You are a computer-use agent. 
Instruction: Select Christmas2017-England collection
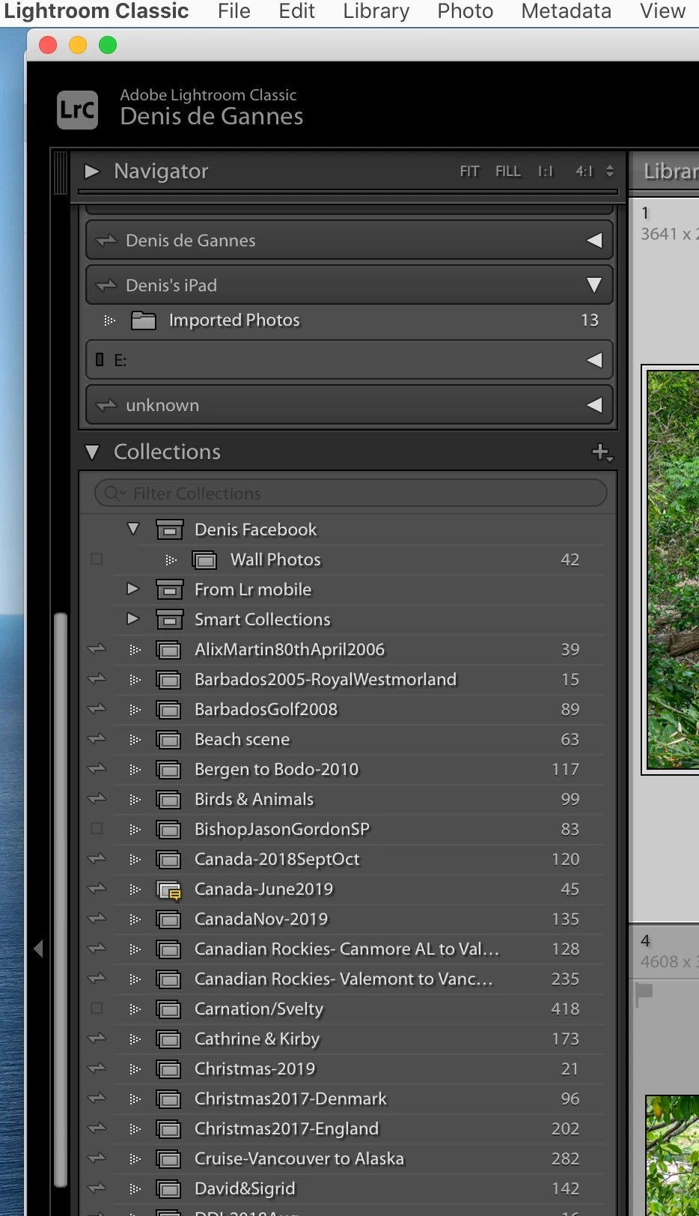point(287,1128)
